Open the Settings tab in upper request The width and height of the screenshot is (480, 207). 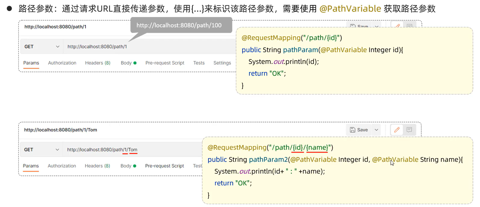222,63
